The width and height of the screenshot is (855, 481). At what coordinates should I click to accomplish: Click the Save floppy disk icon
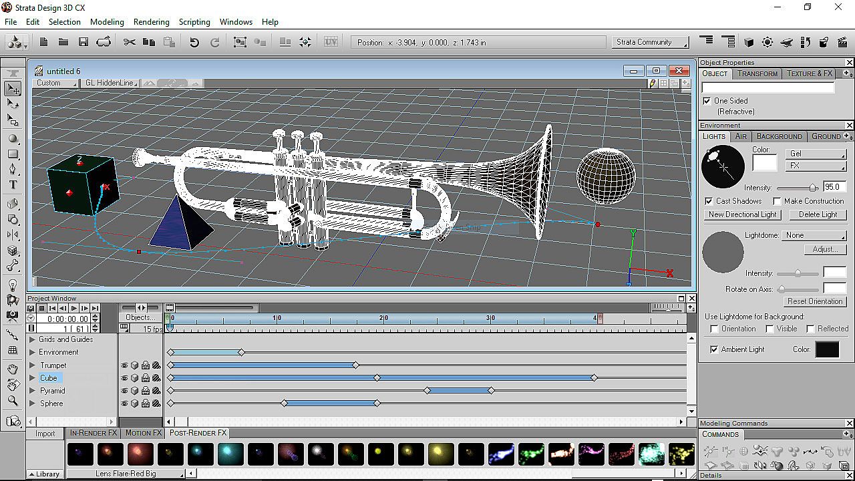coord(83,42)
